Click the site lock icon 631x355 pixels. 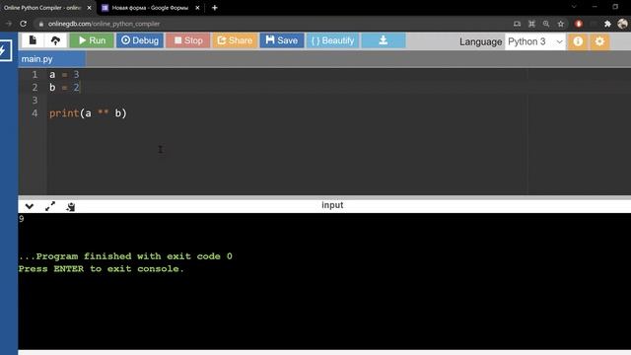[41, 24]
